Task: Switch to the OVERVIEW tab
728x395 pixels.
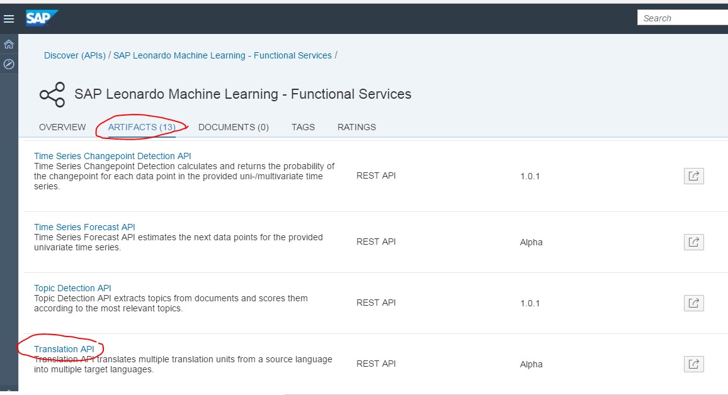Action: [62, 127]
